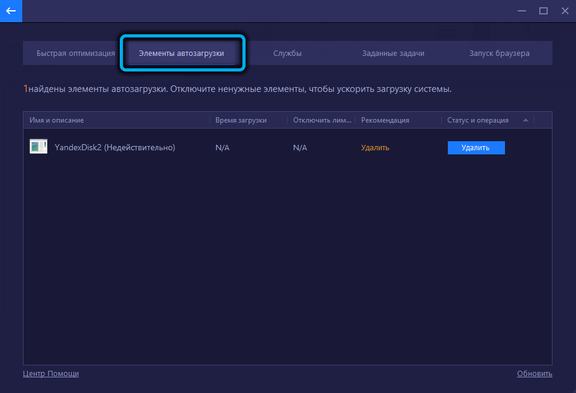Screen dimensions: 576x393
Task: Select the YandexDisk2 (Недействительно) row name
Action: coord(114,147)
